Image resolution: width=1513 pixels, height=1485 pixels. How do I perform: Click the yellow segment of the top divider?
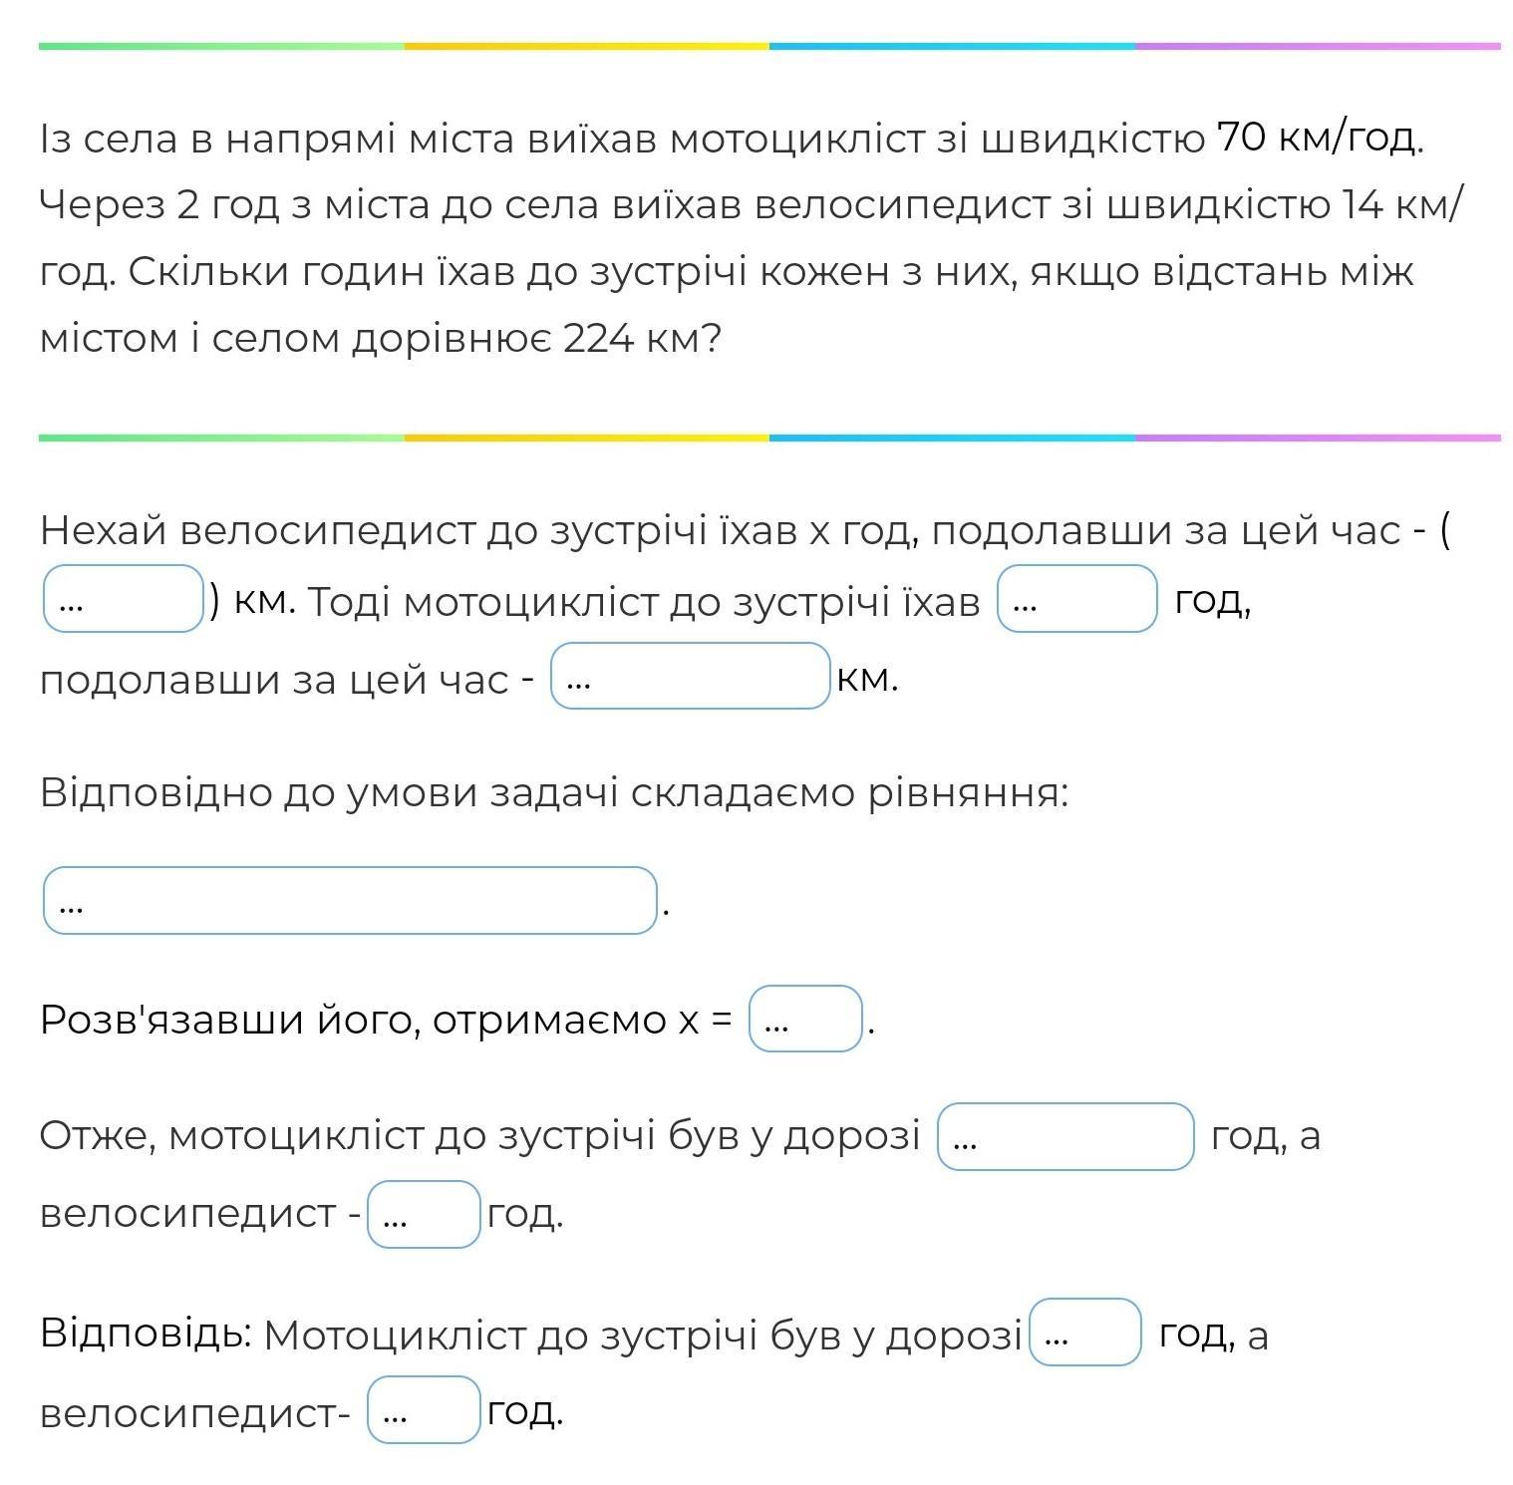587,46
